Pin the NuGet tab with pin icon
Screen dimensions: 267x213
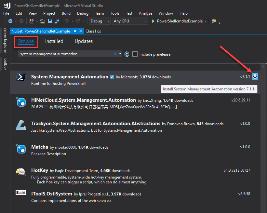click(74, 31)
